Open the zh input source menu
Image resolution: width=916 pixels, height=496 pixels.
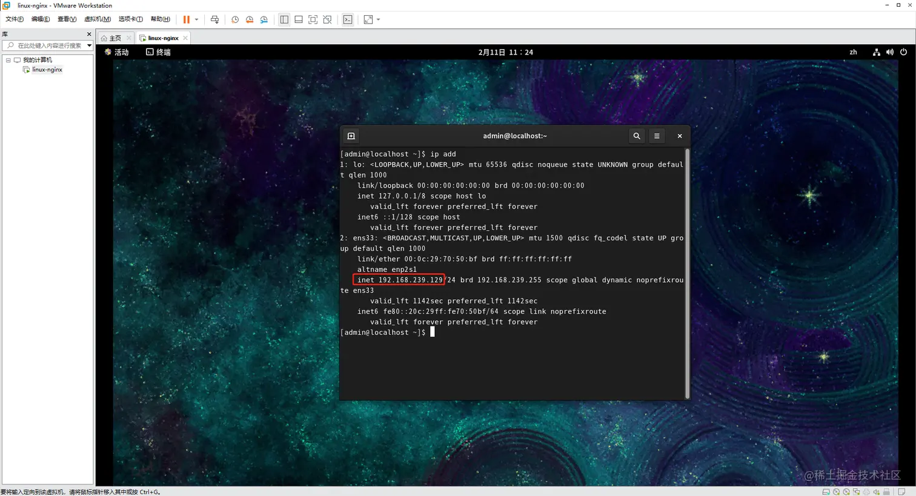[x=853, y=52]
